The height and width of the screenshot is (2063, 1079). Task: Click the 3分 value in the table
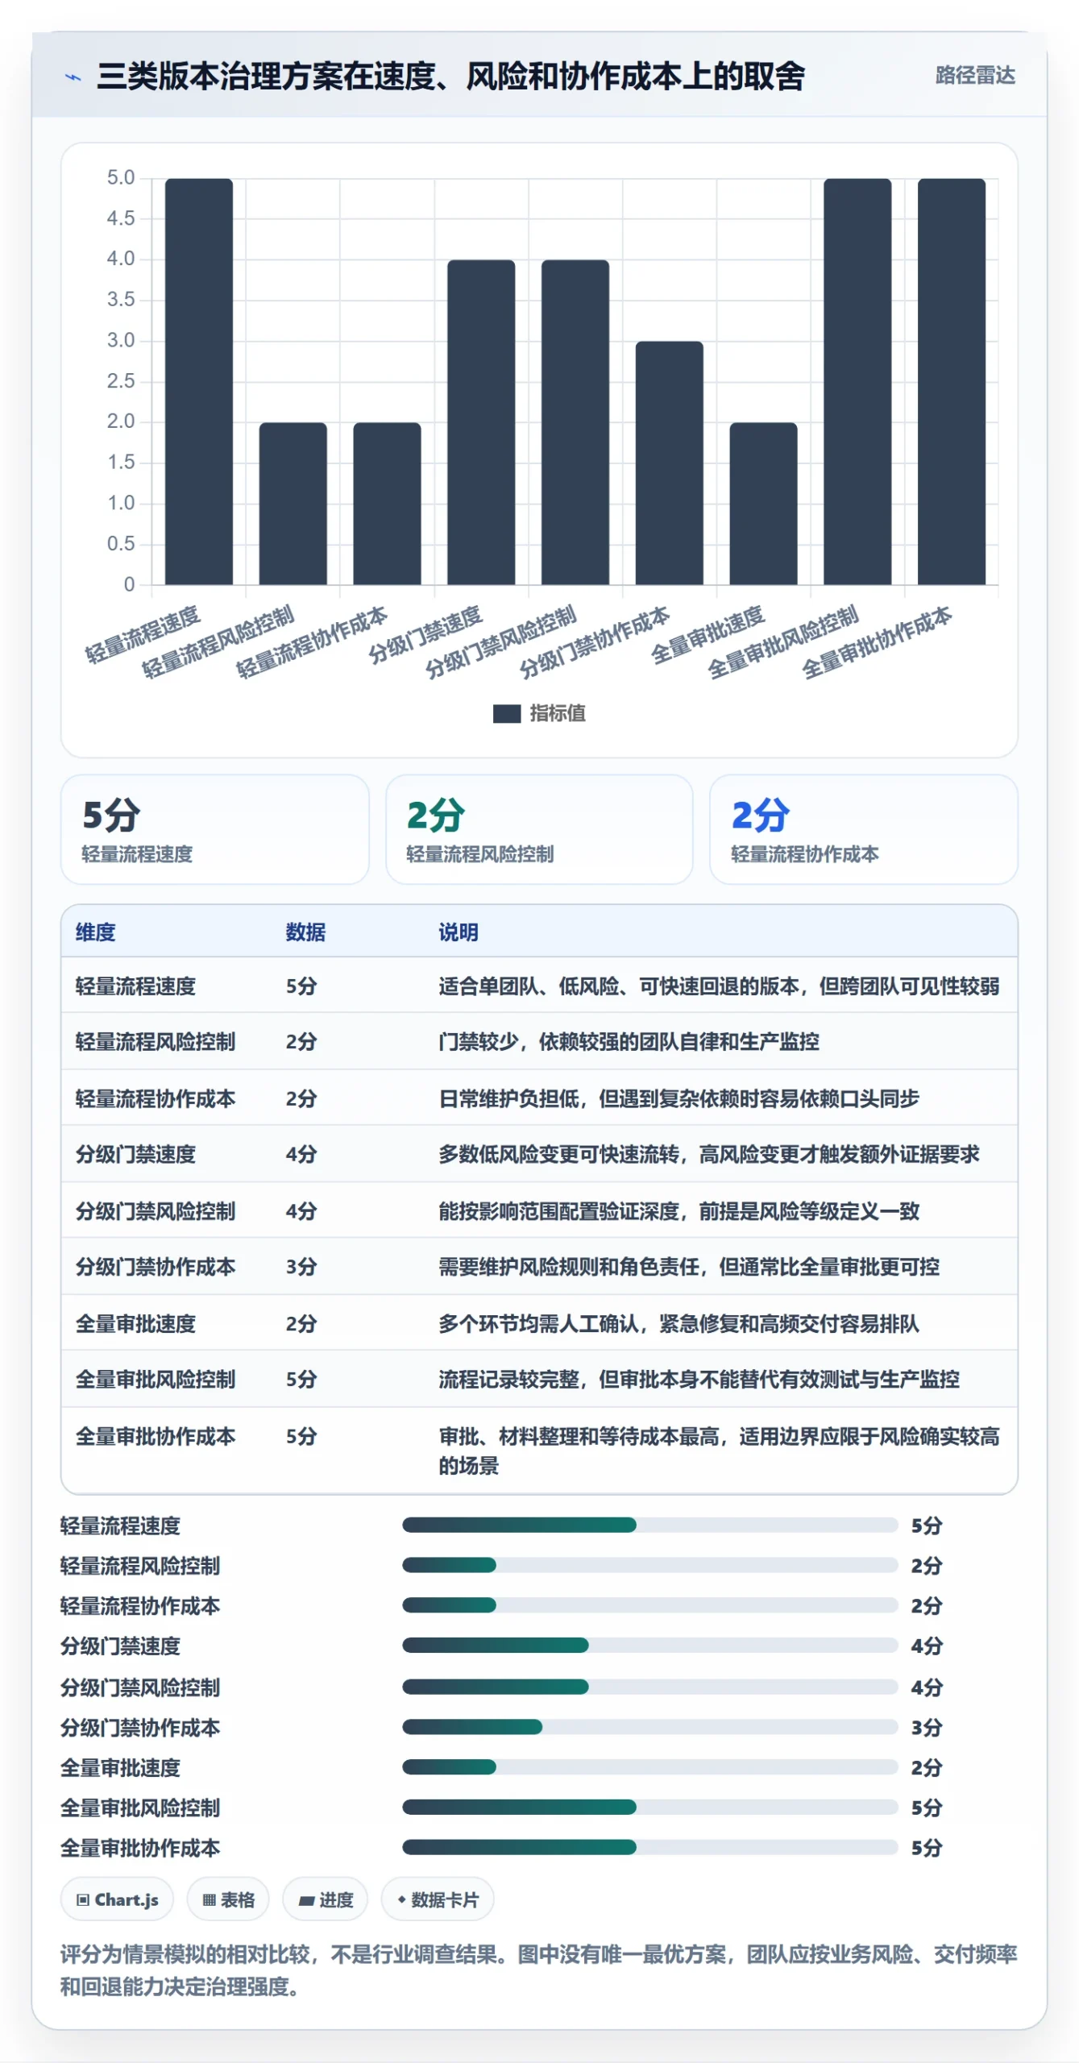point(301,1267)
